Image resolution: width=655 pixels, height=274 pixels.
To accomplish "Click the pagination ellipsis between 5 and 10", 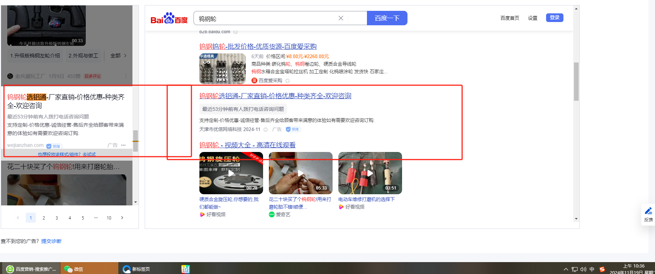I will 96,218.
